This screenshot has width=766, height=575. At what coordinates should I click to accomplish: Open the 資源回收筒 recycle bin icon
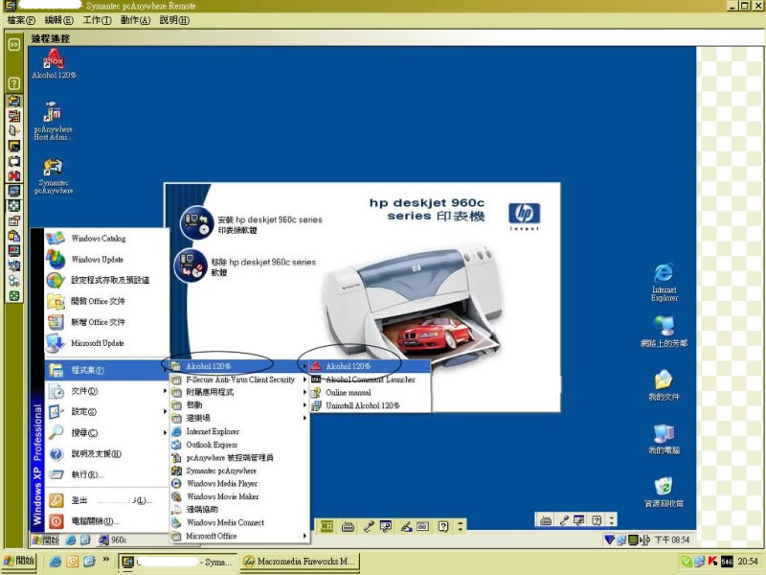(664, 493)
